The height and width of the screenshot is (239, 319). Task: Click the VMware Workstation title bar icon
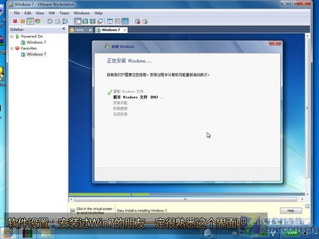[11, 4]
